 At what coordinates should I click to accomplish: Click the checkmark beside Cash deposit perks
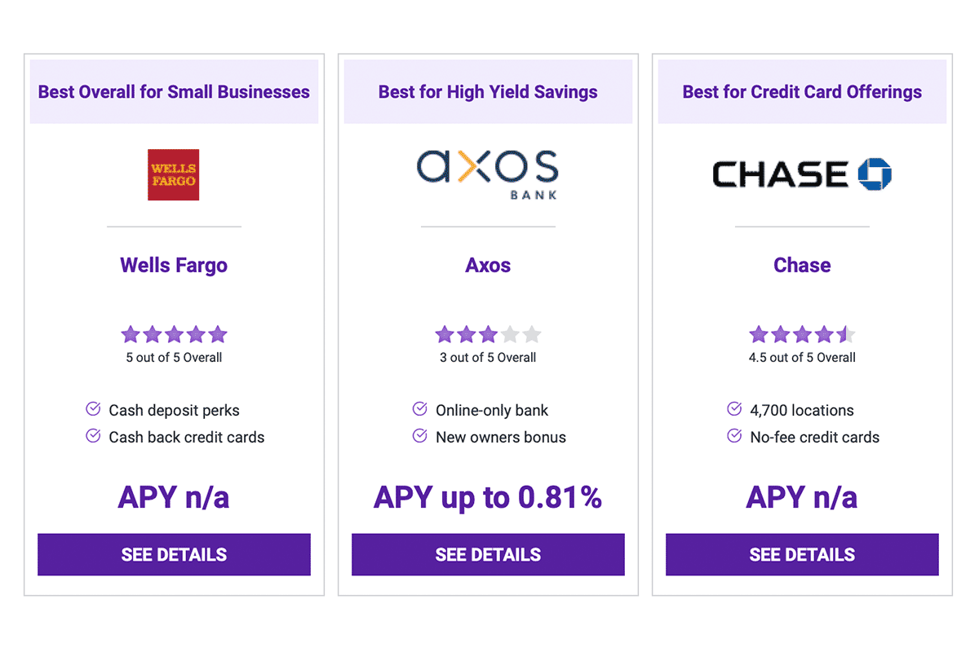(93, 409)
